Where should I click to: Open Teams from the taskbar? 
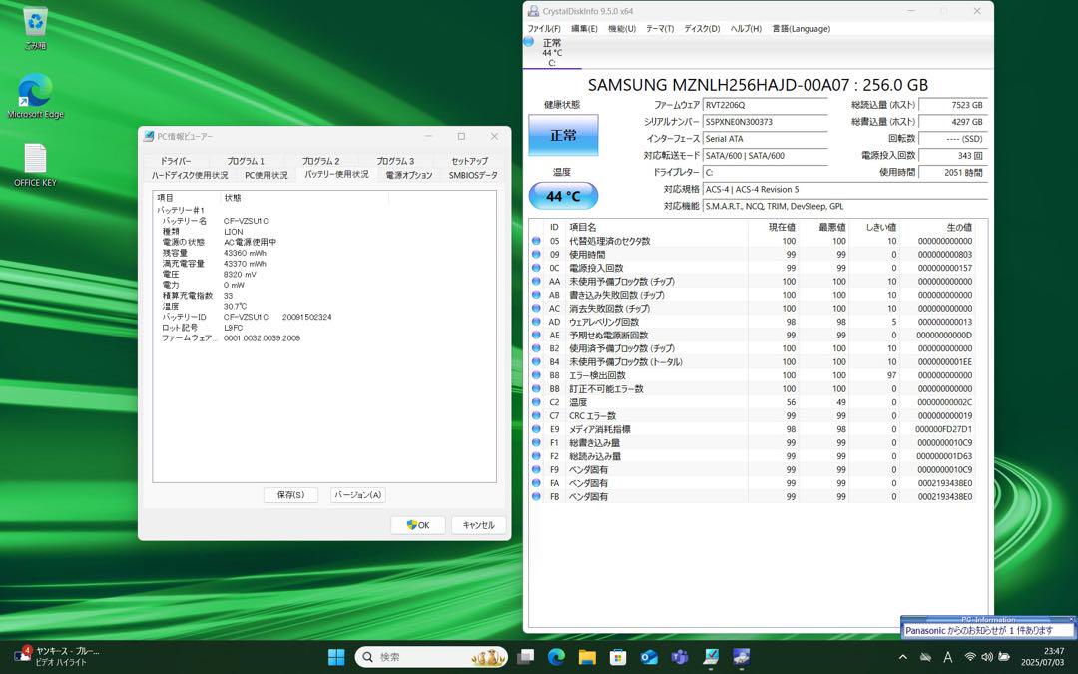(x=680, y=657)
